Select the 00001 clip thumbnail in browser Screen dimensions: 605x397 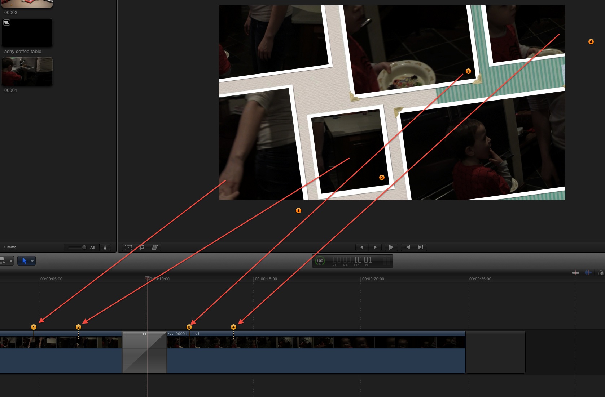pyautogui.click(x=27, y=71)
